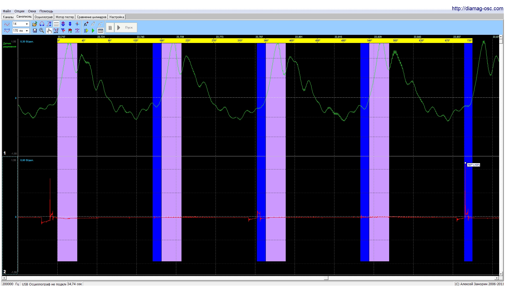507x287 pixels.
Task: Click the numbered filter markers icon
Action: (x=63, y=31)
